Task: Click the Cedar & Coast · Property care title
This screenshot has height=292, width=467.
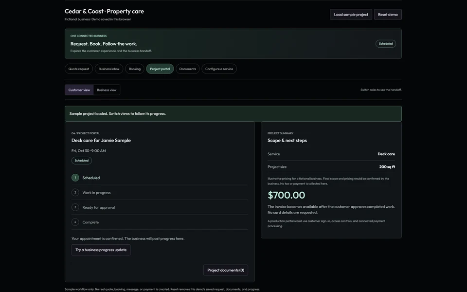Action: [x=104, y=11]
